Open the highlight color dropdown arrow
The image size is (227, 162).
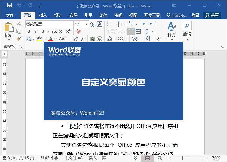45,39
